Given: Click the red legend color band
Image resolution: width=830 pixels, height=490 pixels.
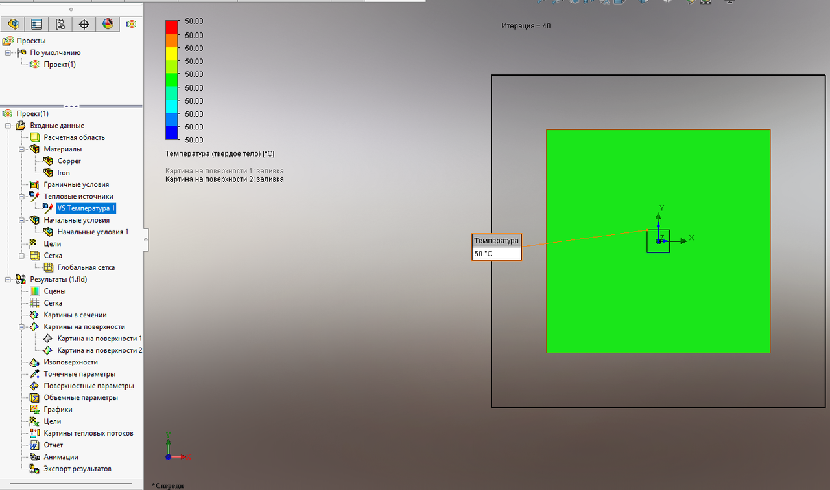Looking at the screenshot, I should point(172,27).
